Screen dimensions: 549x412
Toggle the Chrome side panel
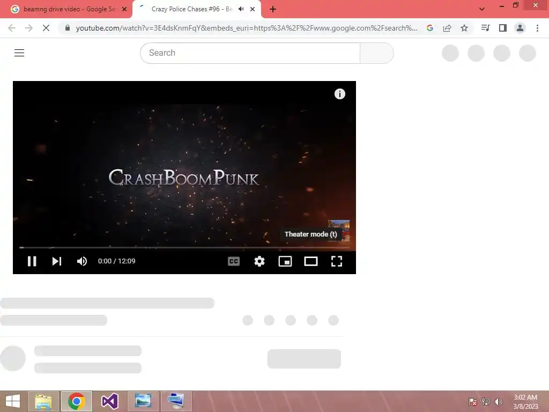pos(503,28)
